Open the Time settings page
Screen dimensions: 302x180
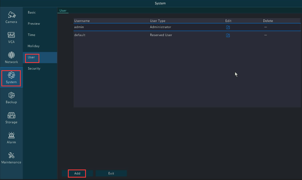(32, 35)
